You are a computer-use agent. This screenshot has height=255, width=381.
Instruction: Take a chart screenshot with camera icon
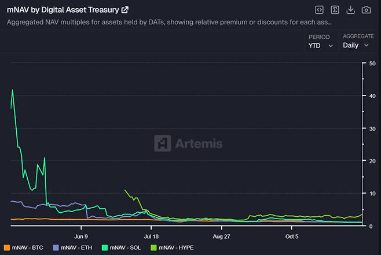366,10
